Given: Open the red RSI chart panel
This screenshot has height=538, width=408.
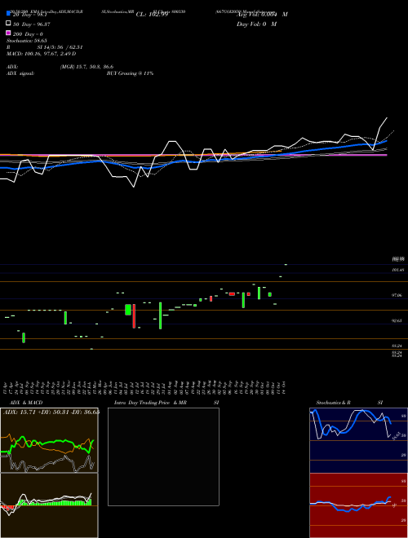Looking at the screenshot, I should (358, 505).
